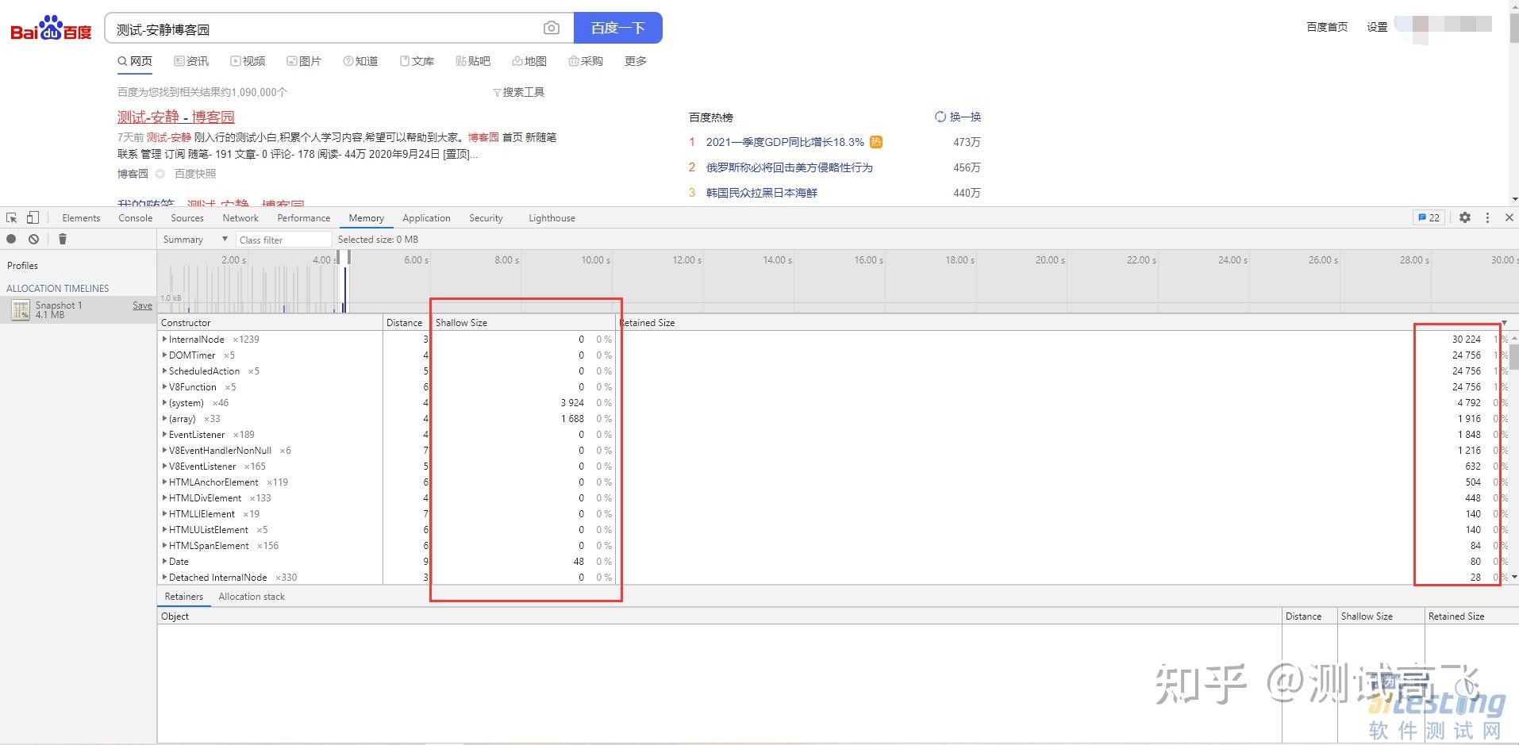
Task: Open DevTools three-dot customize menu
Action: (1486, 217)
